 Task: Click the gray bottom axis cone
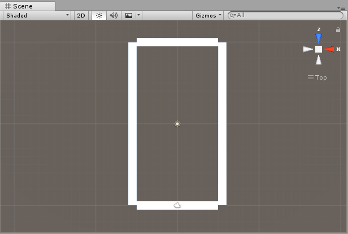tap(319, 60)
